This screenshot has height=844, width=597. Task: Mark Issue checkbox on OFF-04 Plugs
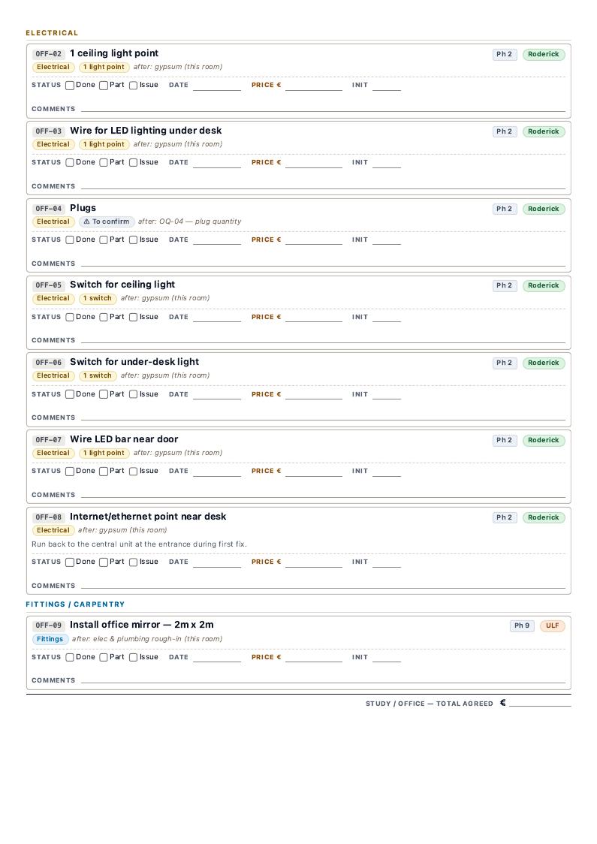[x=133, y=240]
